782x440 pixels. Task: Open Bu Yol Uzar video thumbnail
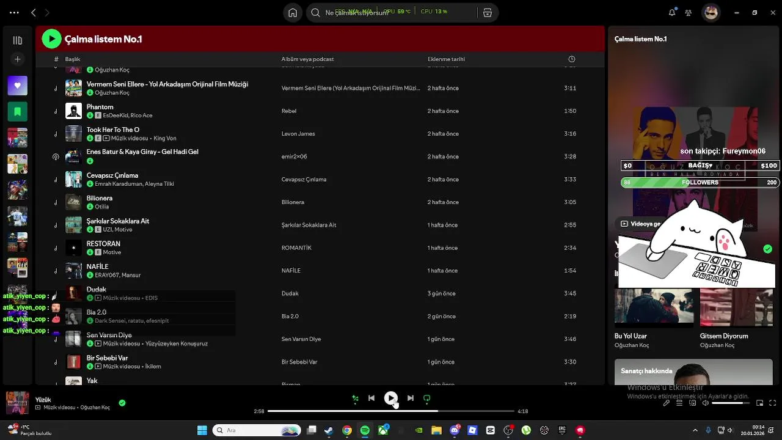coord(654,307)
